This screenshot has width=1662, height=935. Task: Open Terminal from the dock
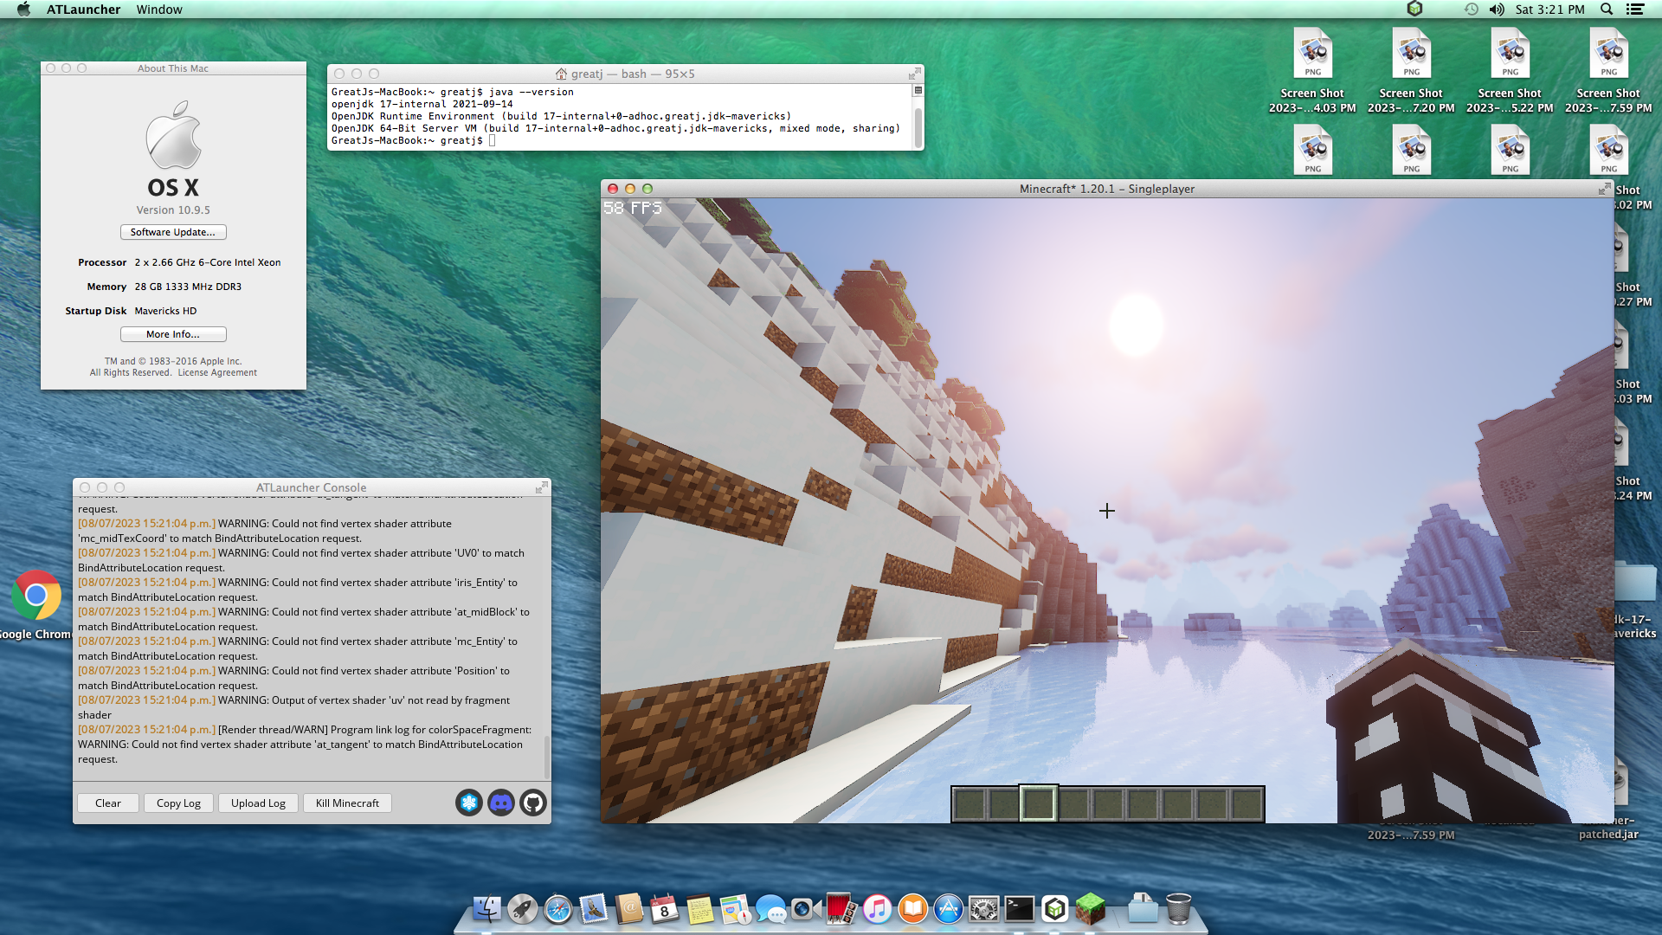click(1019, 909)
